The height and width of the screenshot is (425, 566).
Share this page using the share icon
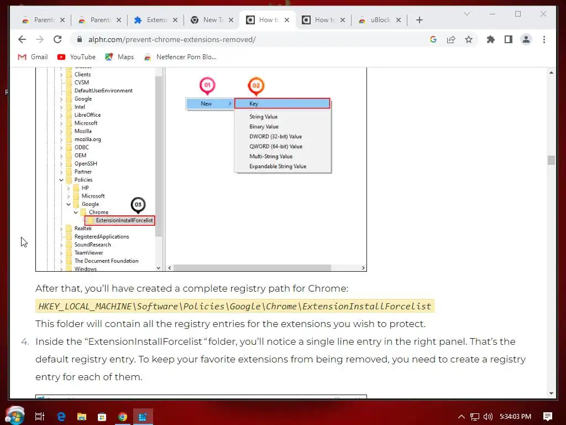[451, 39]
